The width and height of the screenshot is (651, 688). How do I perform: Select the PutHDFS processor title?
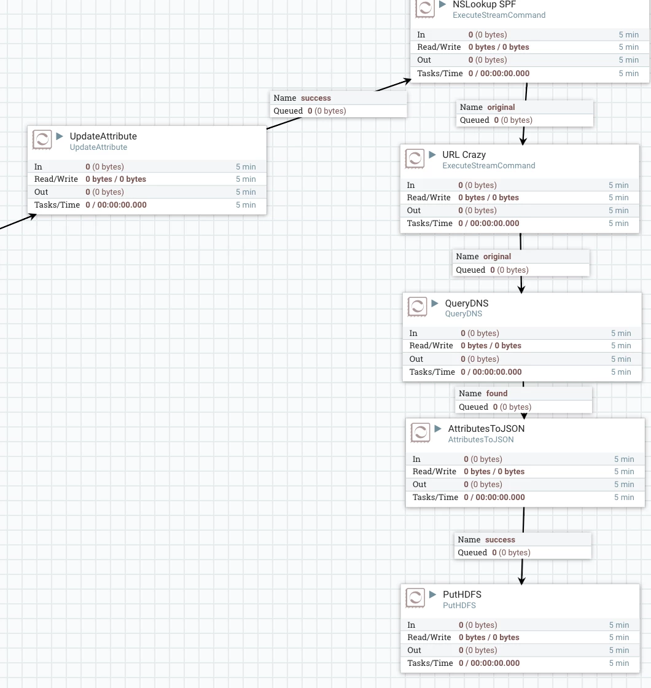[462, 595]
